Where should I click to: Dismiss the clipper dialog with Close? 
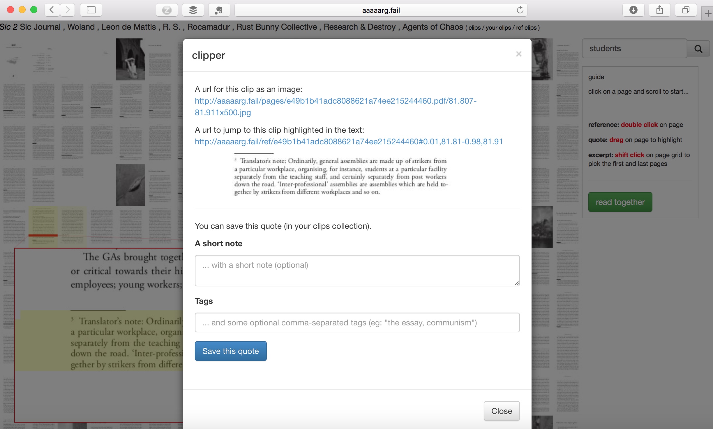[502, 411]
